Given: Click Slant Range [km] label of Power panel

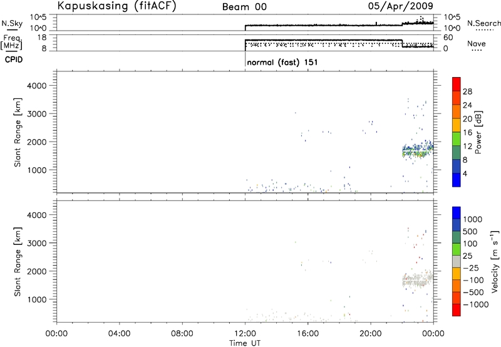Looking at the screenshot, I should pyautogui.click(x=18, y=132).
